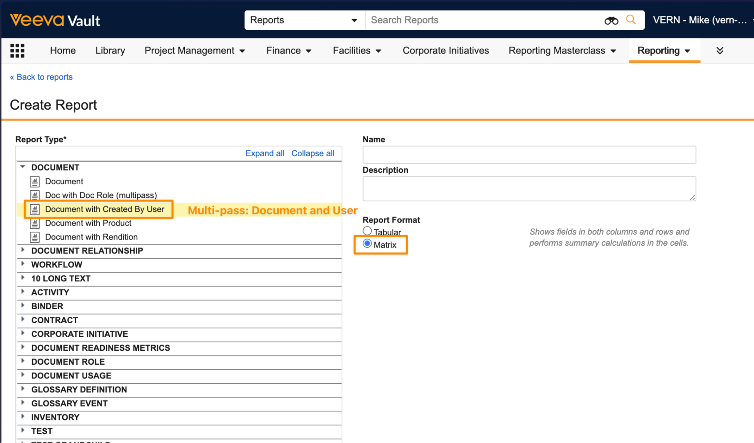Viewport: 754px width, 443px height.
Task: Expand the GLOSSARY DEFINITION group
Action: pos(23,389)
